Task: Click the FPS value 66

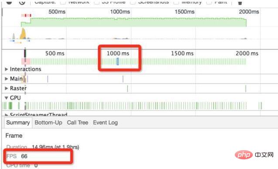Action: tap(24, 156)
